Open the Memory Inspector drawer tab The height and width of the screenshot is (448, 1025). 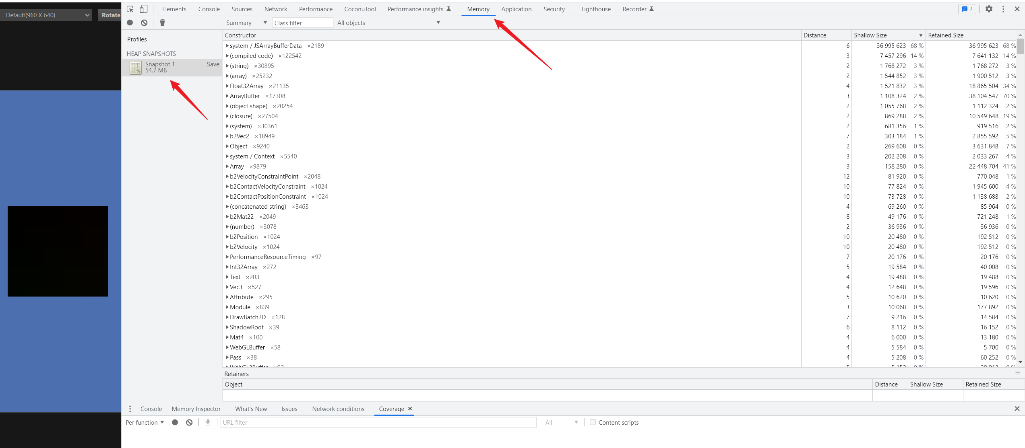(196, 409)
